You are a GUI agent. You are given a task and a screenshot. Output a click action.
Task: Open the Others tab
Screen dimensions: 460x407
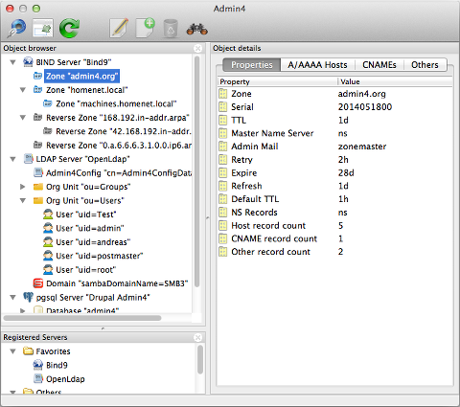point(425,65)
